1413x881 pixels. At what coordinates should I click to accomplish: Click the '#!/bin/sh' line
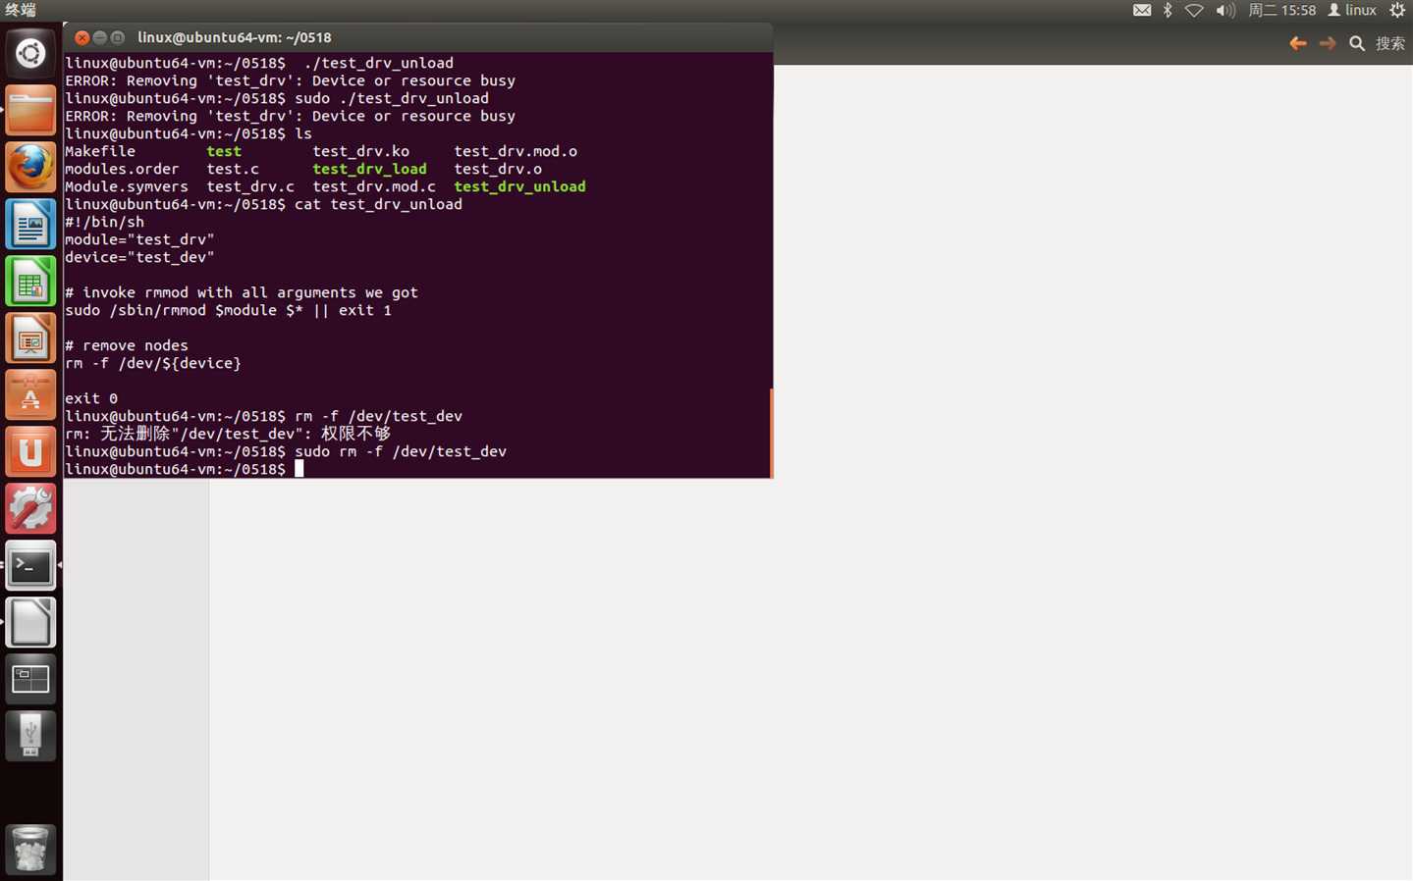[x=104, y=222]
